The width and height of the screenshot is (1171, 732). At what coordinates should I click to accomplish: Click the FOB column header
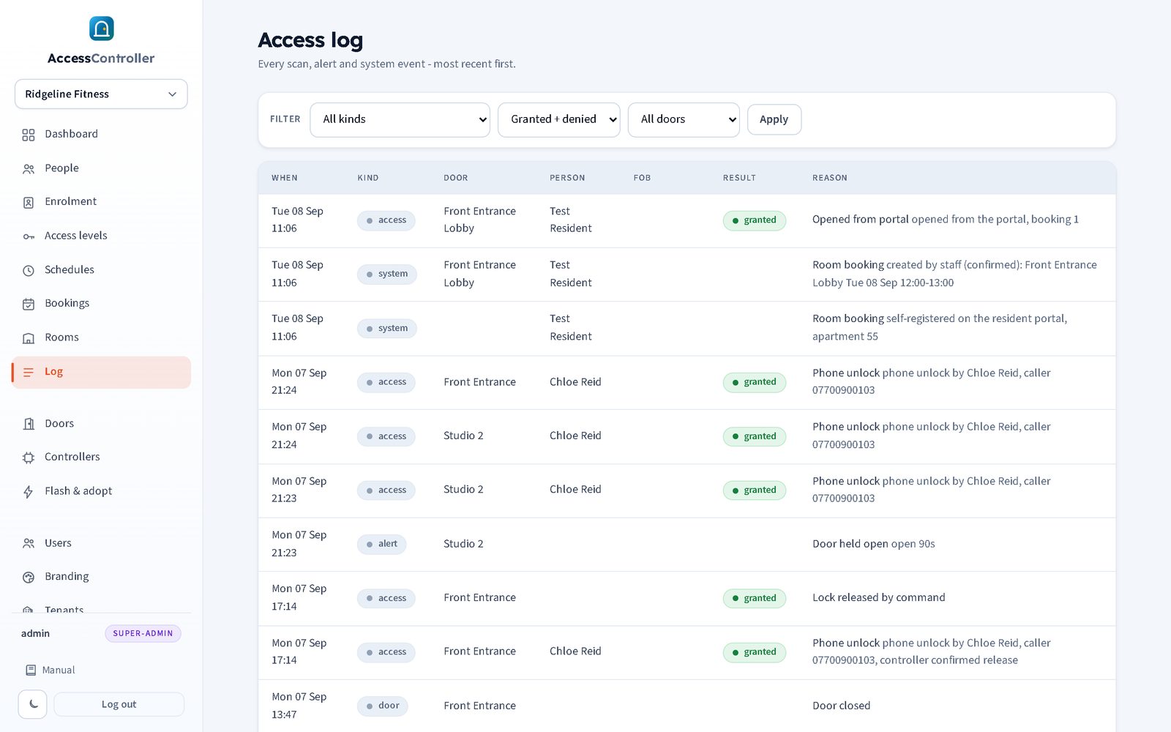coord(642,178)
